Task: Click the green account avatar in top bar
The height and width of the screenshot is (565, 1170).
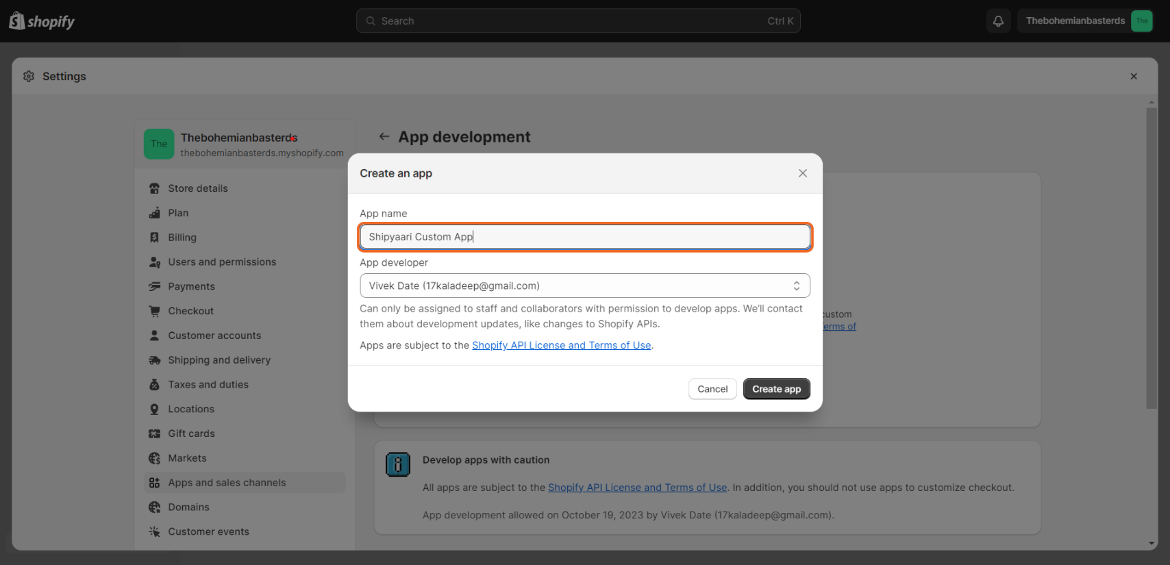Action: (x=1142, y=21)
